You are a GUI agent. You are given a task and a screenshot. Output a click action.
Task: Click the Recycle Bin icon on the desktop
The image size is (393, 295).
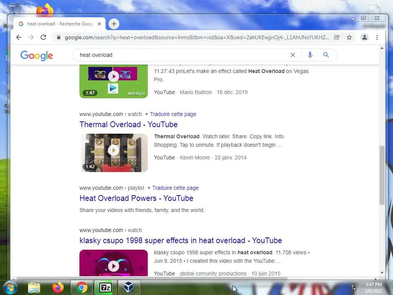15,9
